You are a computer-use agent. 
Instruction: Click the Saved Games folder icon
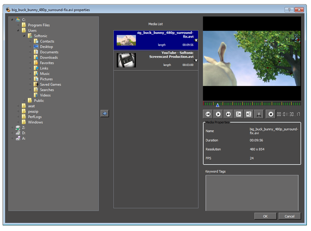[x=36, y=84]
